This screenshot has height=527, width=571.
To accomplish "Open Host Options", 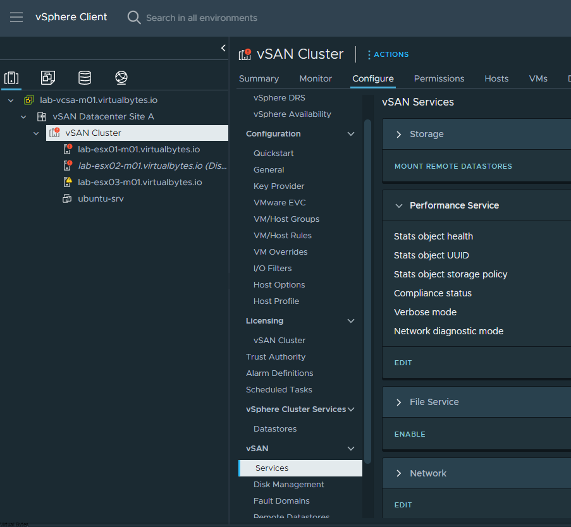I will (x=279, y=284).
